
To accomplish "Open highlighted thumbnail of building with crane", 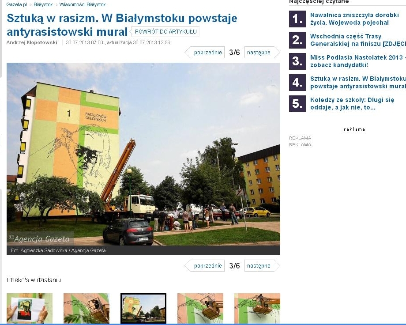I will click(143, 308).
